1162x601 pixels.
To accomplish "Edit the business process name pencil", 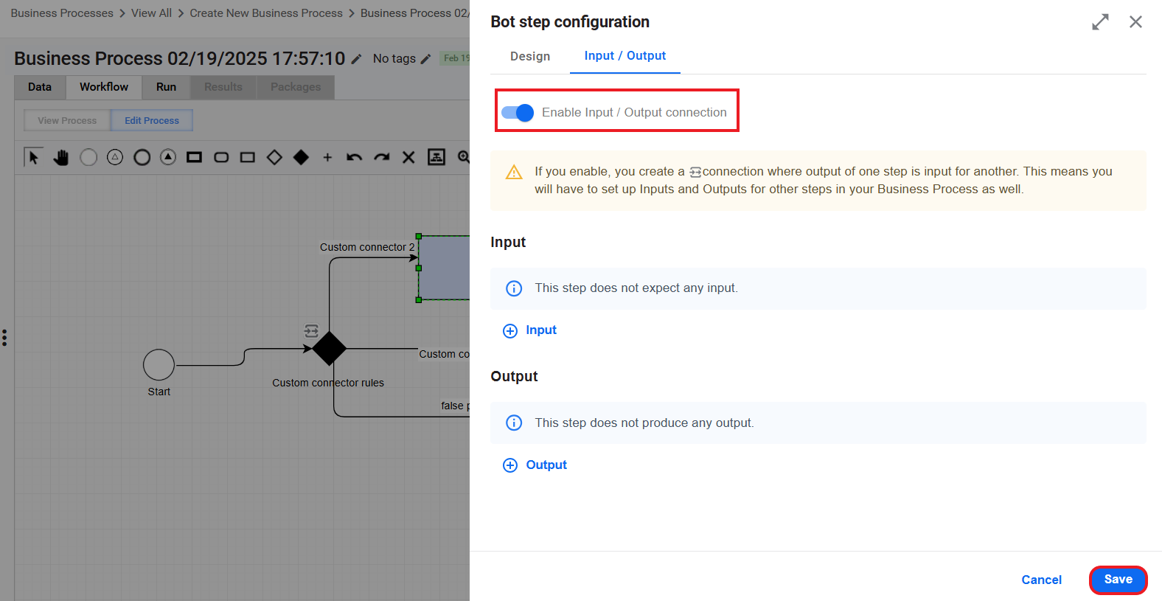I will [356, 59].
